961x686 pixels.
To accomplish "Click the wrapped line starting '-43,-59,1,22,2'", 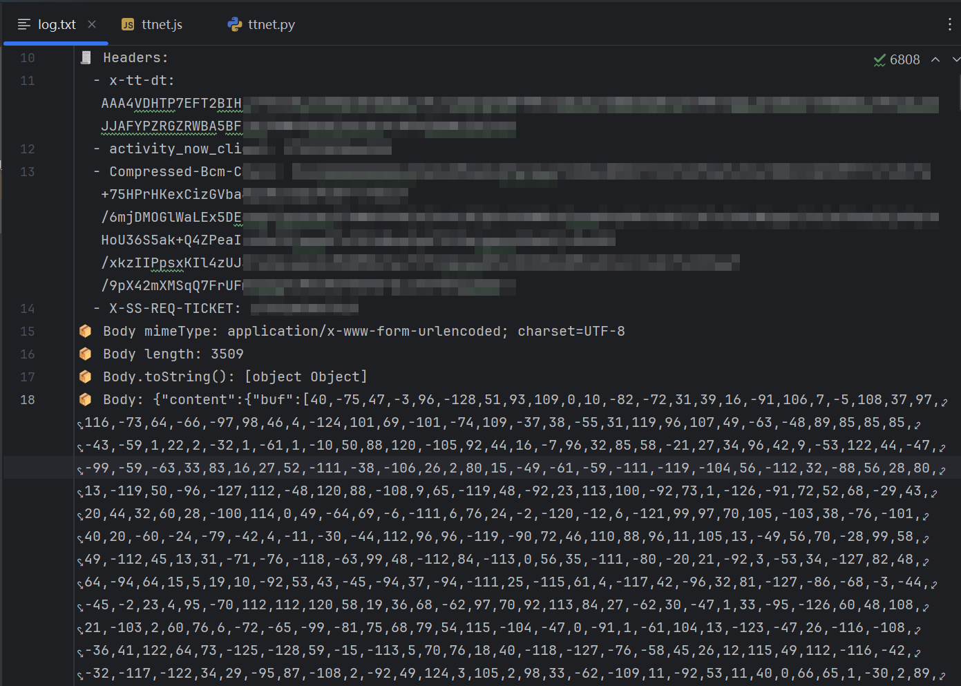I will tap(512, 446).
